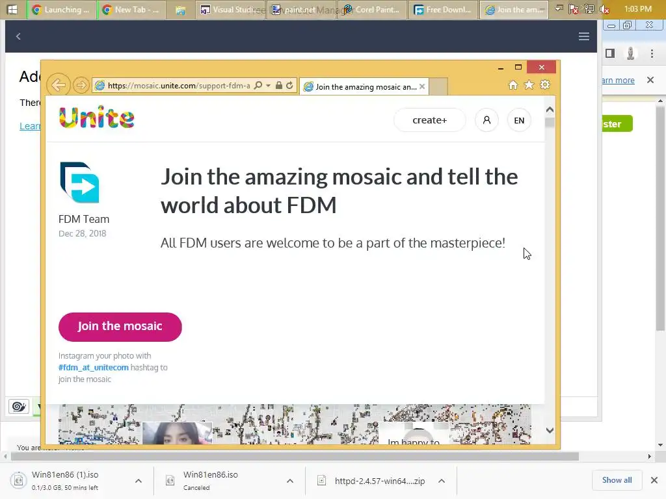
Task: Click the URL address field in IE
Action: 178,86
